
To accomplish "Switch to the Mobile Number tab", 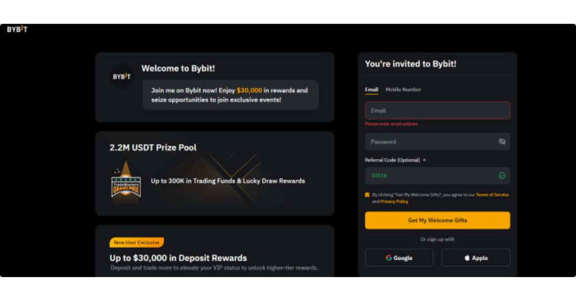I will pyautogui.click(x=403, y=90).
